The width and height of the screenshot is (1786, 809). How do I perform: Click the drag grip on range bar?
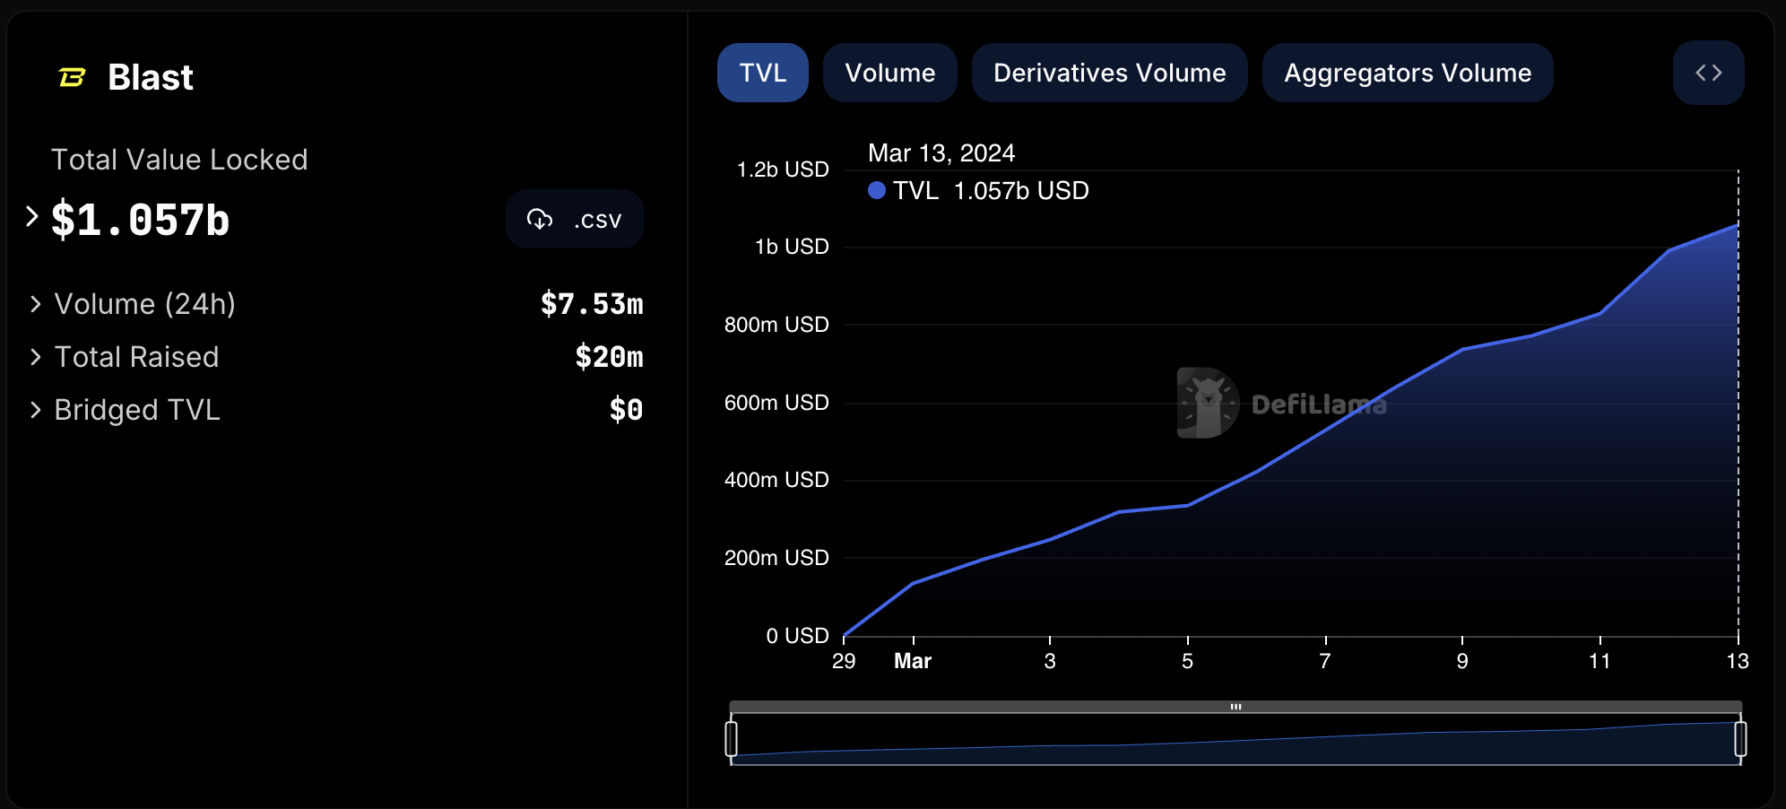(x=1235, y=707)
